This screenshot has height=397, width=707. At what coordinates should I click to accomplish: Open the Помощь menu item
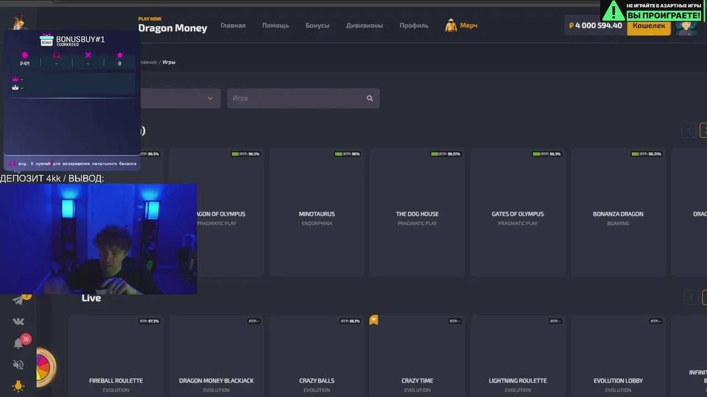pos(276,25)
